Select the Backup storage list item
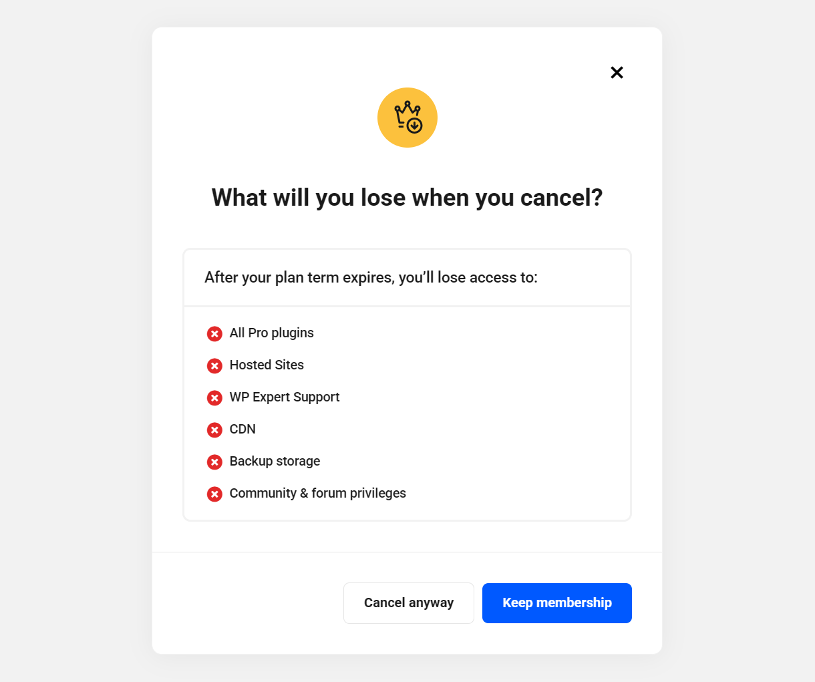Viewport: 815px width, 682px height. [x=275, y=461]
